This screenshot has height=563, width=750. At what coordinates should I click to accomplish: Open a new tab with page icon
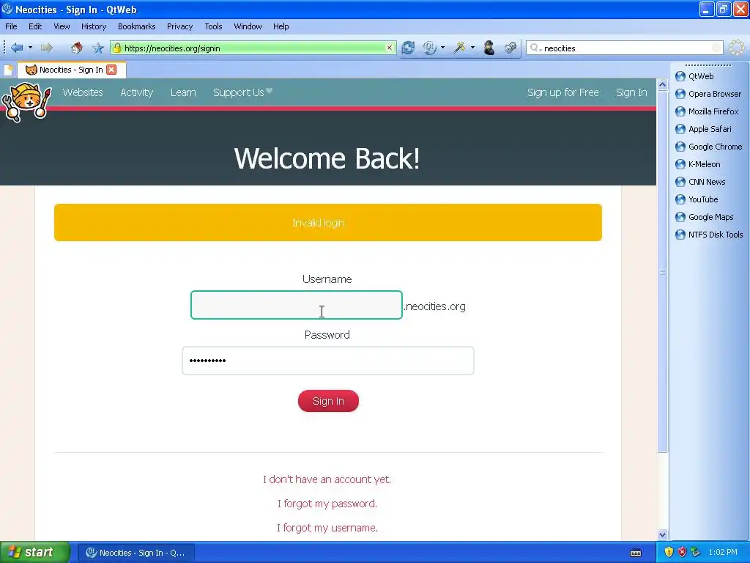click(x=8, y=70)
